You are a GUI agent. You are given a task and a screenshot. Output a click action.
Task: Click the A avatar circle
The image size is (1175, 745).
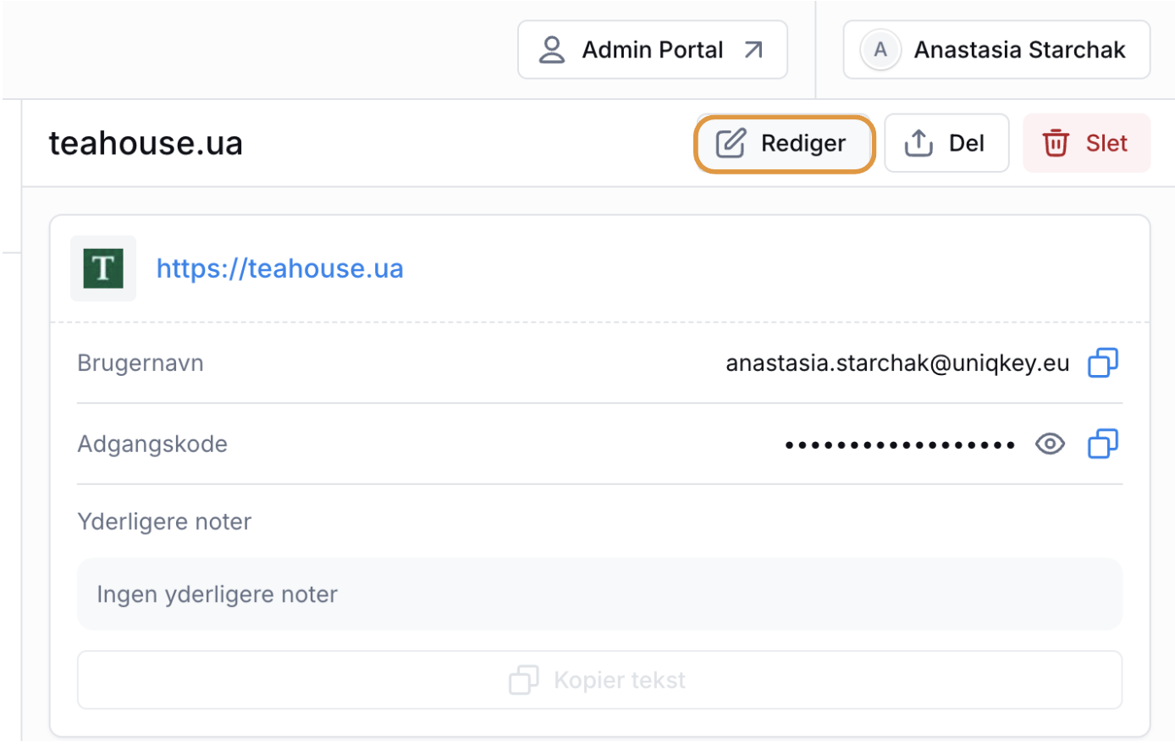[x=880, y=50]
